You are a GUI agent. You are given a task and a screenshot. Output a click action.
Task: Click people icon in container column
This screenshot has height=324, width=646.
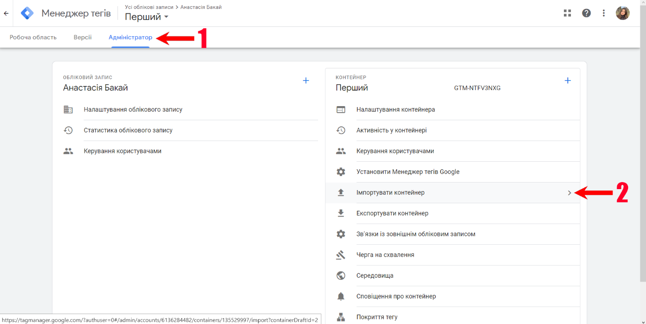coord(341,151)
